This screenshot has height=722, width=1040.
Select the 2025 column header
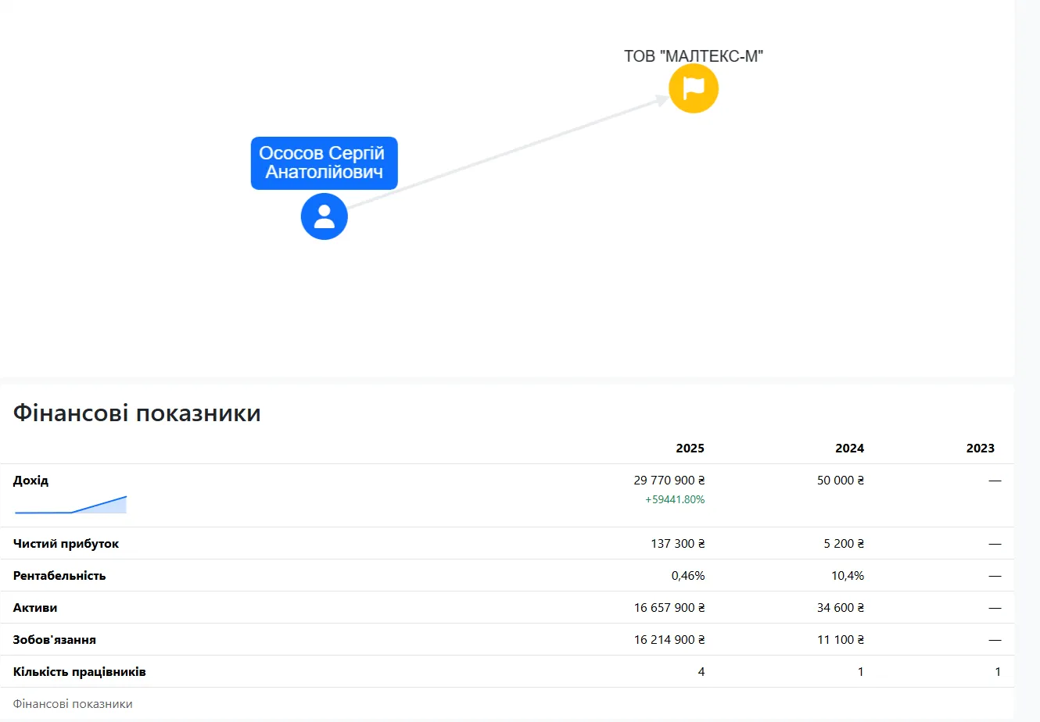690,449
